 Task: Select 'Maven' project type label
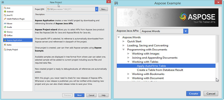[x=9, y=23]
